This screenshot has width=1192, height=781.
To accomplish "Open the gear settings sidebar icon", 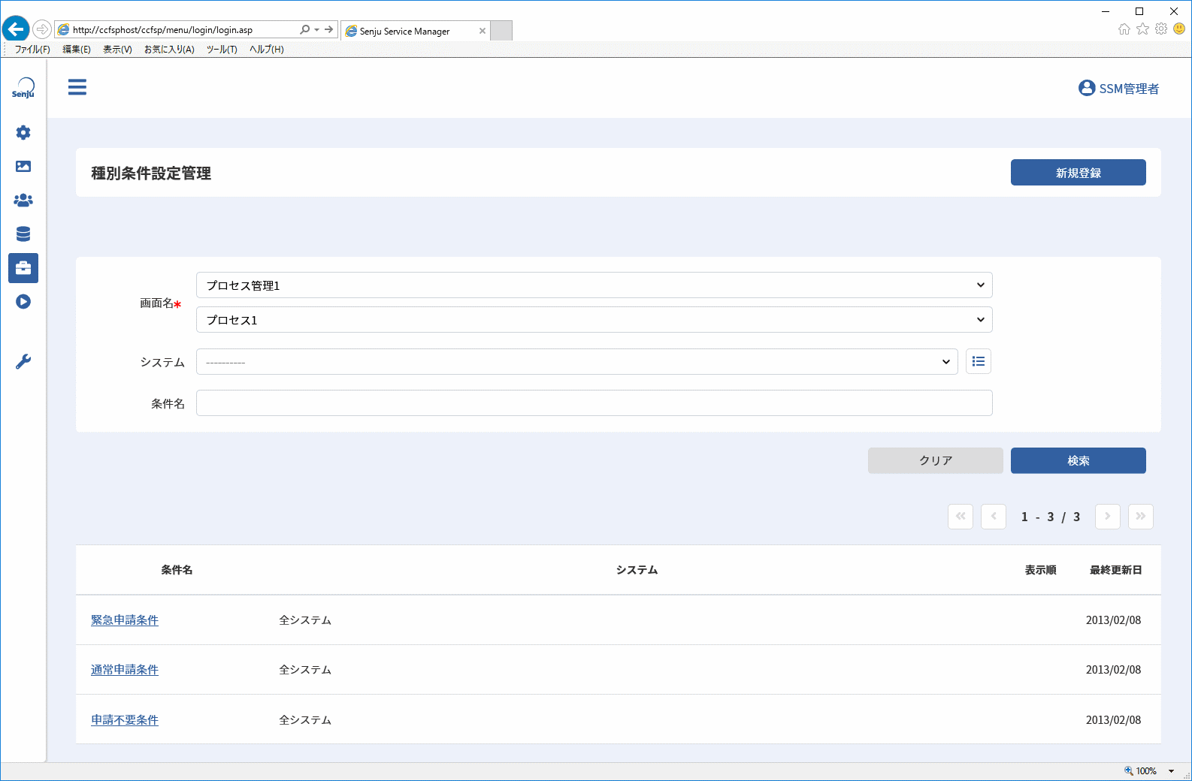I will pos(23,133).
